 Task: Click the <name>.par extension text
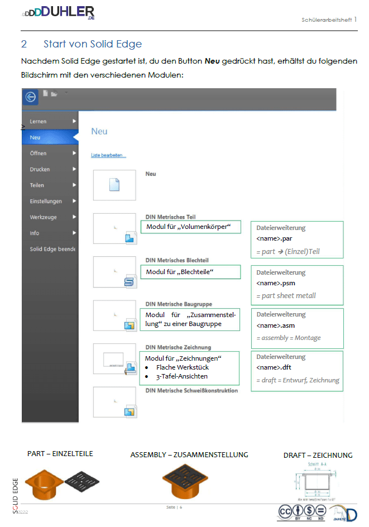[x=274, y=238]
